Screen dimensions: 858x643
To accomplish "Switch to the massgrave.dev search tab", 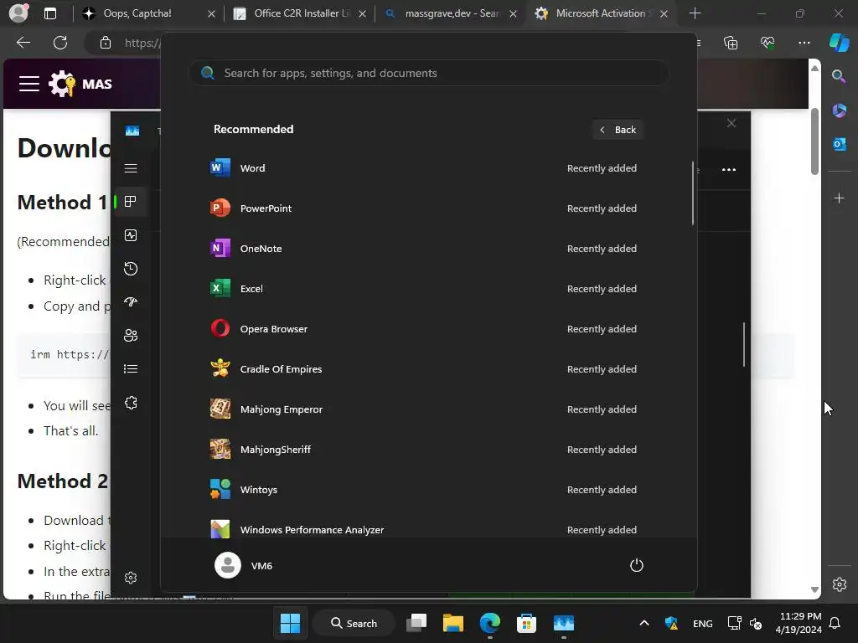I will 451,13.
